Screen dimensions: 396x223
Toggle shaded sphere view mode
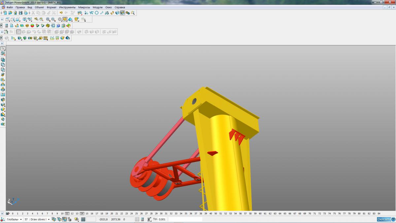(x=65, y=19)
